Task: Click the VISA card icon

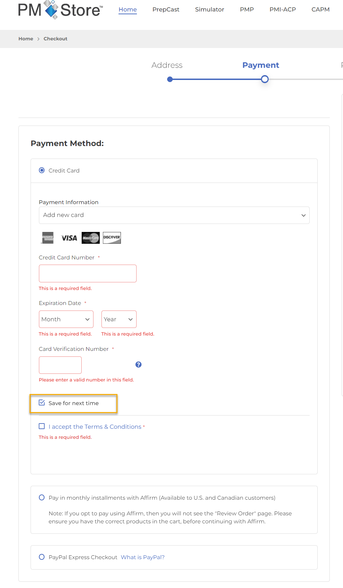Action: tap(69, 238)
